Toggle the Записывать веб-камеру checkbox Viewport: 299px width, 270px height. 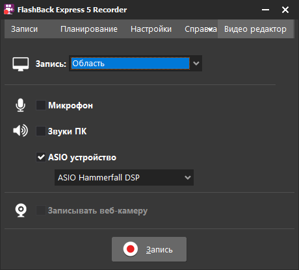coord(41,210)
